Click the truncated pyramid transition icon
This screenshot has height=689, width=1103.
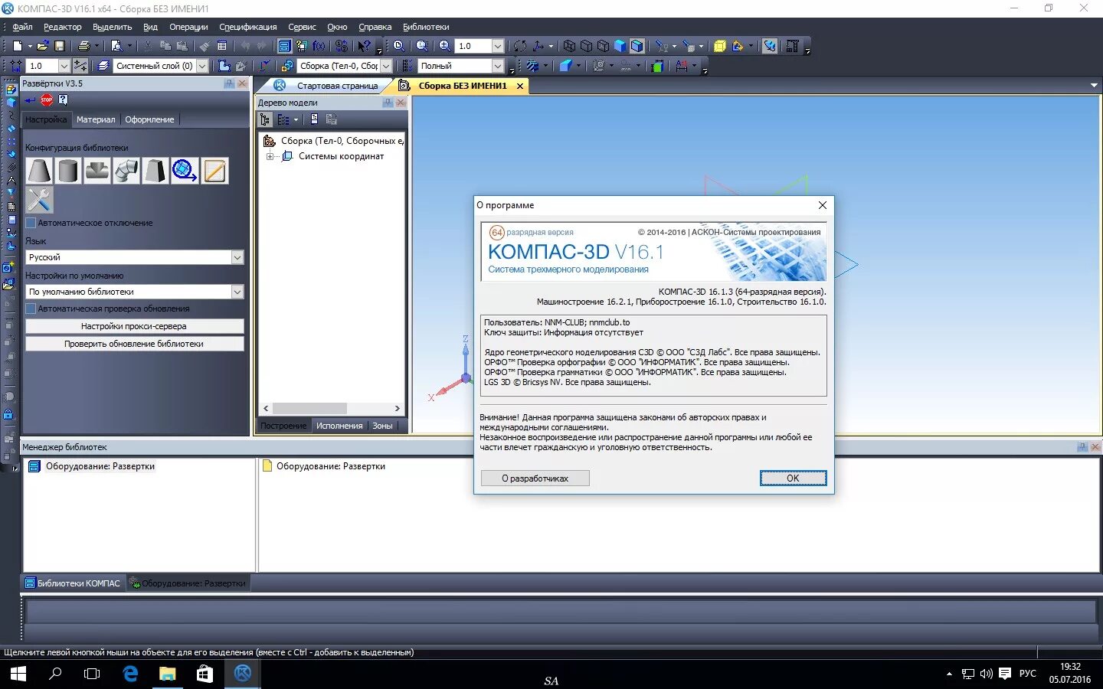(155, 171)
